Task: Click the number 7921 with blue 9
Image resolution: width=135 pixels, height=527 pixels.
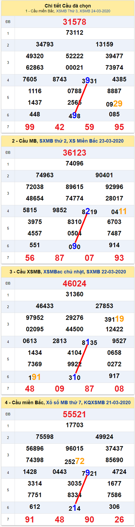Action: [89, 473]
